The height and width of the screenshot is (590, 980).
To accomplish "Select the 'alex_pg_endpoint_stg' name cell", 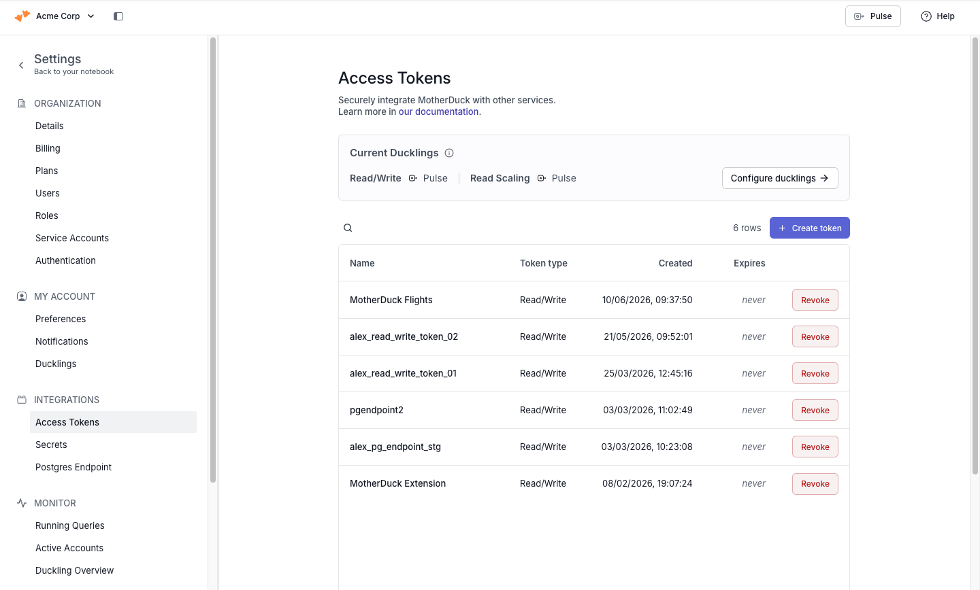I will (395, 447).
